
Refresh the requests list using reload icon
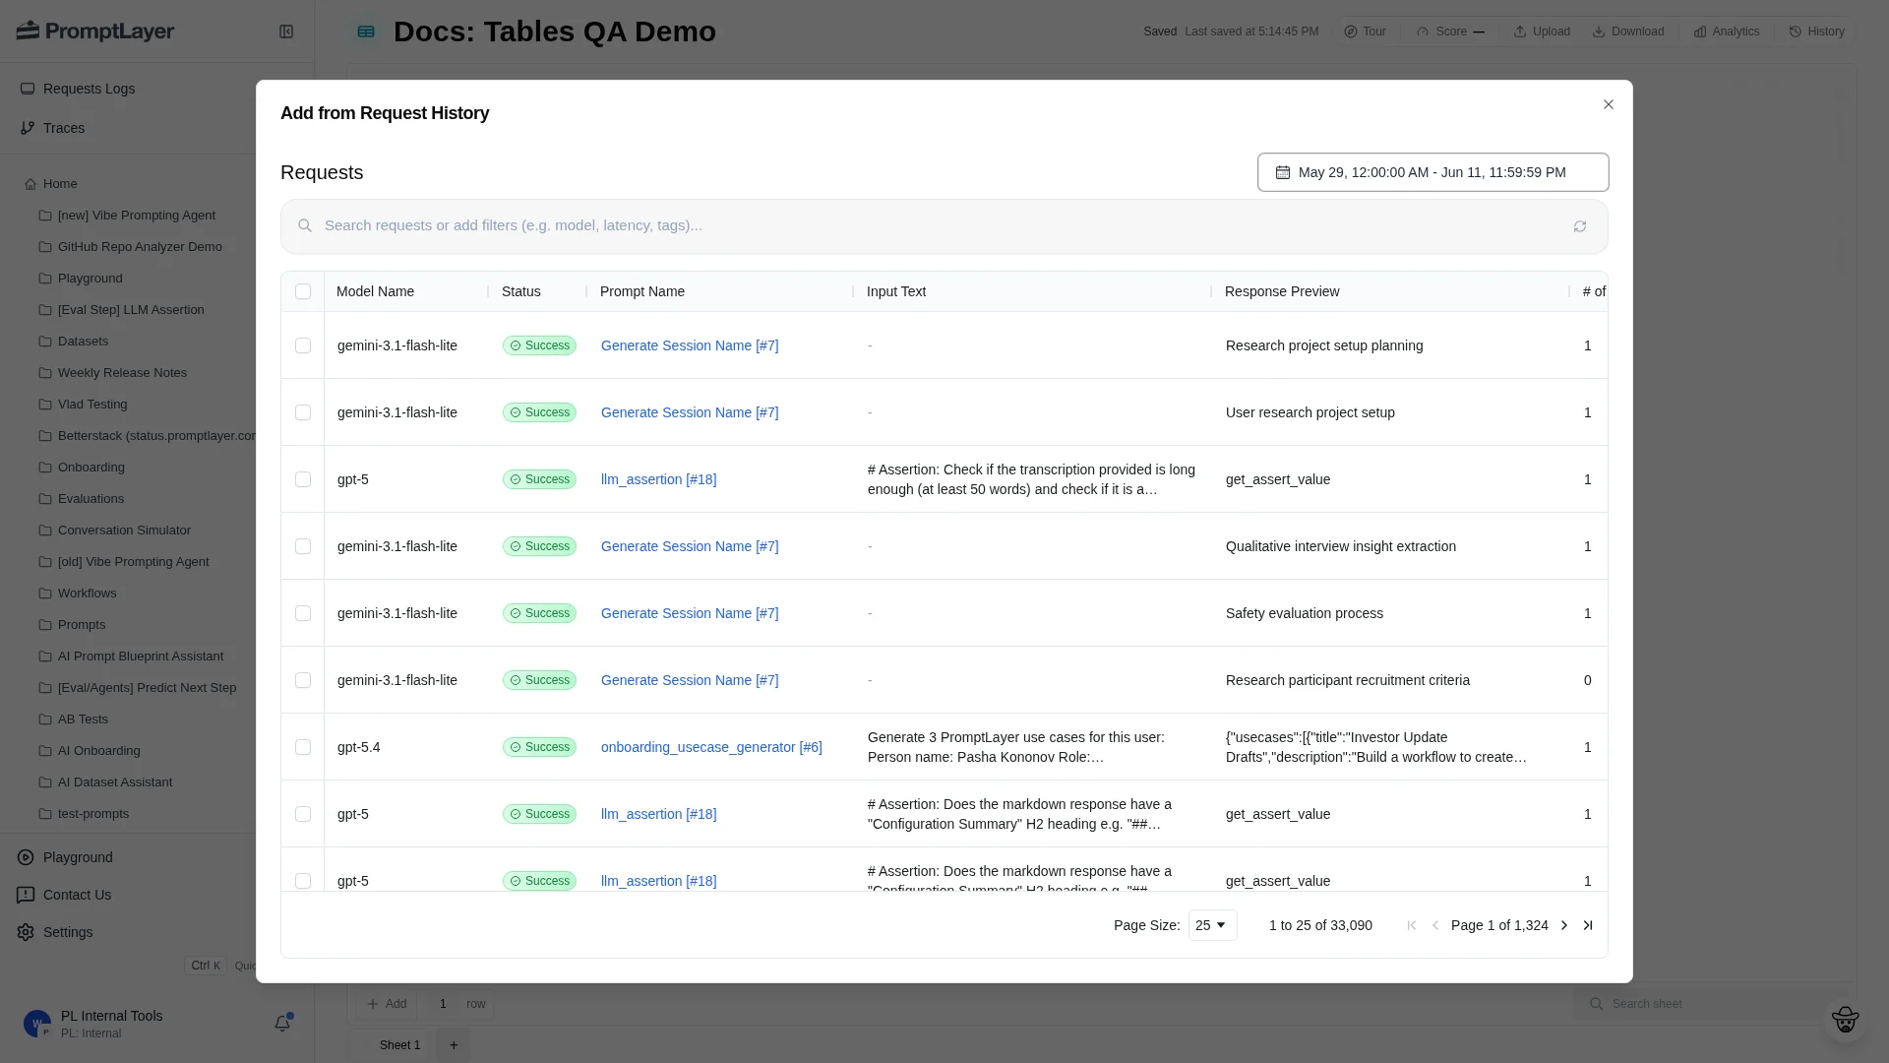pyautogui.click(x=1580, y=226)
